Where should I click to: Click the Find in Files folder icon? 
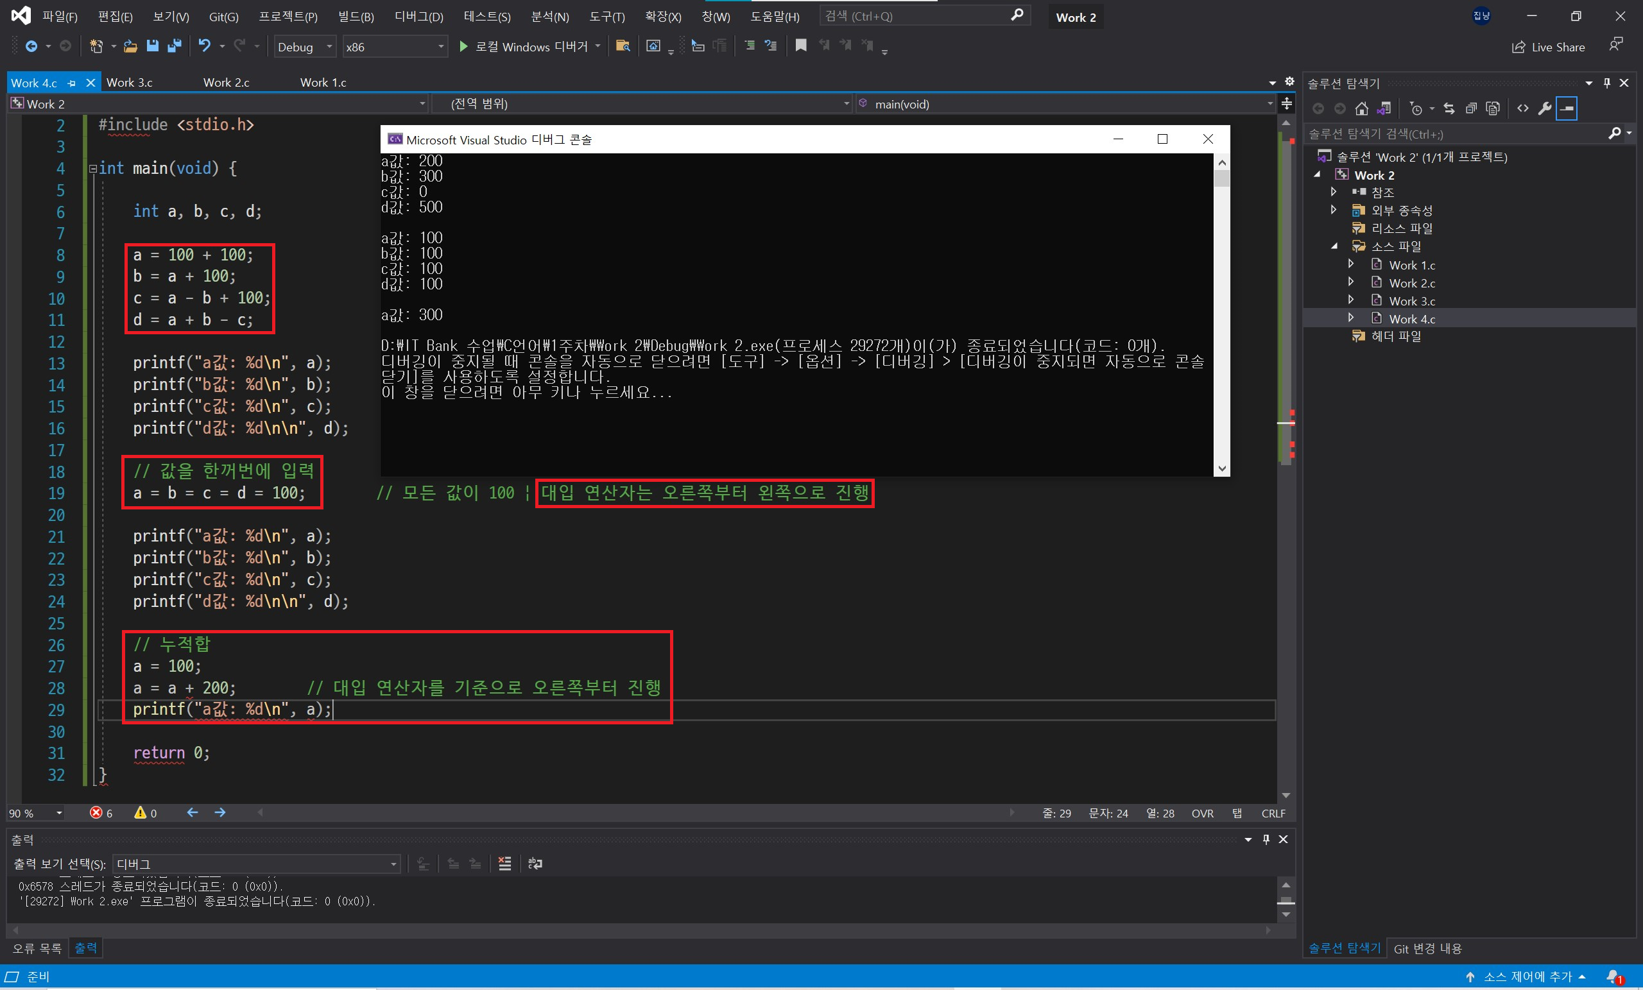point(623,46)
